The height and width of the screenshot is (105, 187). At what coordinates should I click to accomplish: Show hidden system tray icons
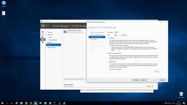(x=164, y=103)
